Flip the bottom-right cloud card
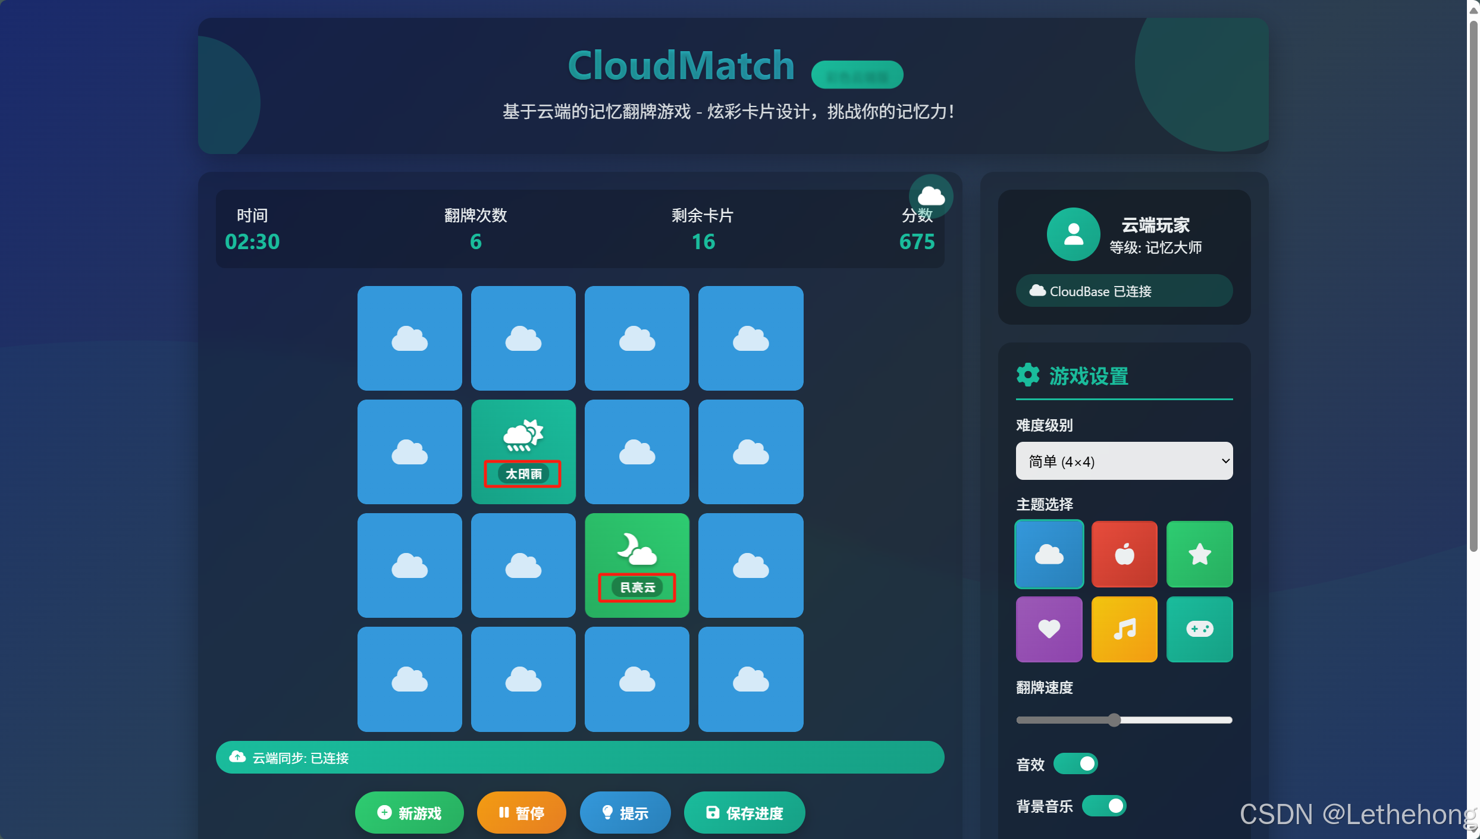Viewport: 1480px width, 839px height. click(x=750, y=679)
